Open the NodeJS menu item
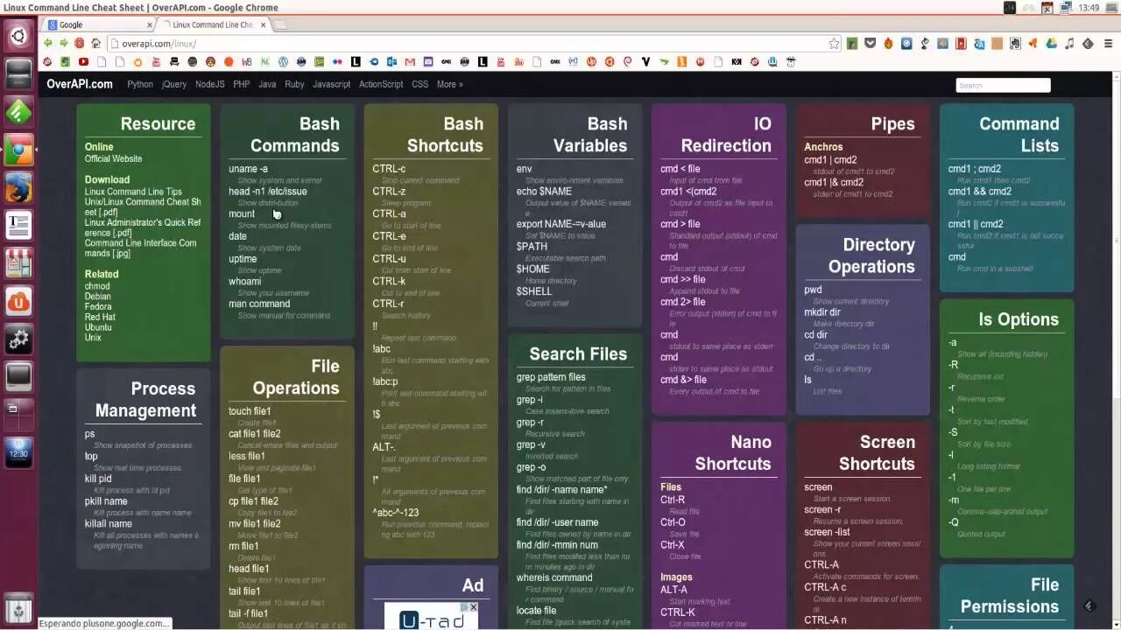The image size is (1121, 630). click(x=210, y=84)
